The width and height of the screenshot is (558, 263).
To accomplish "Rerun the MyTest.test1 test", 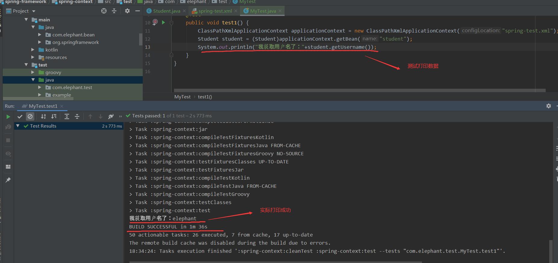I will pyautogui.click(x=8, y=116).
